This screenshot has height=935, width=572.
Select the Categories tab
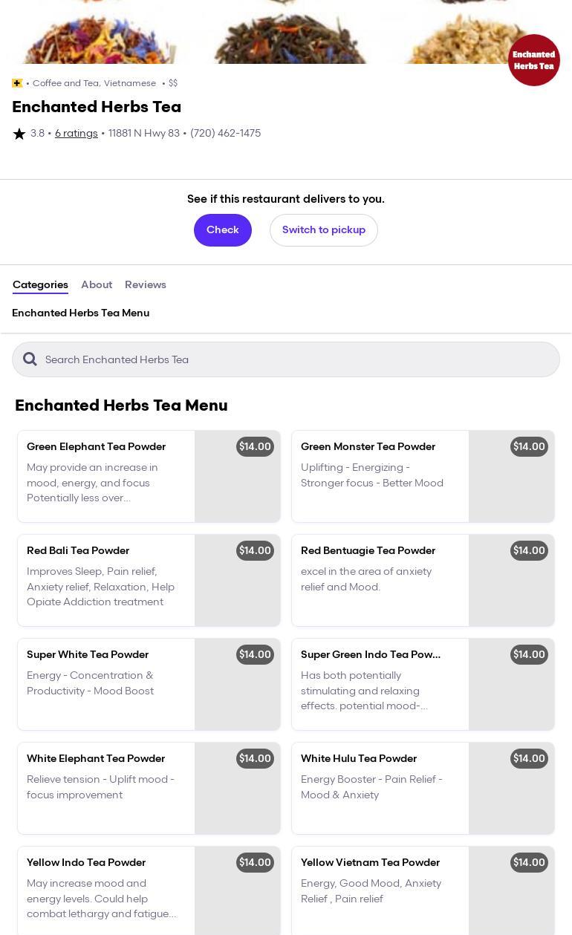pos(40,285)
